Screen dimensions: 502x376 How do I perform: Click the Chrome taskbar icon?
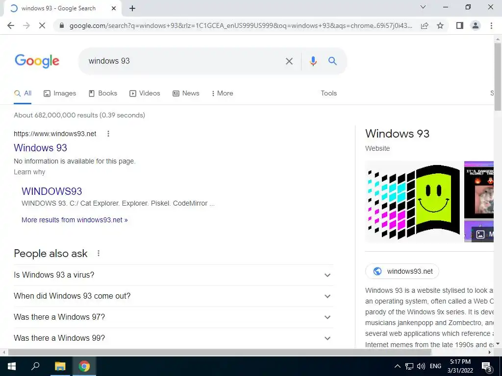(84, 366)
